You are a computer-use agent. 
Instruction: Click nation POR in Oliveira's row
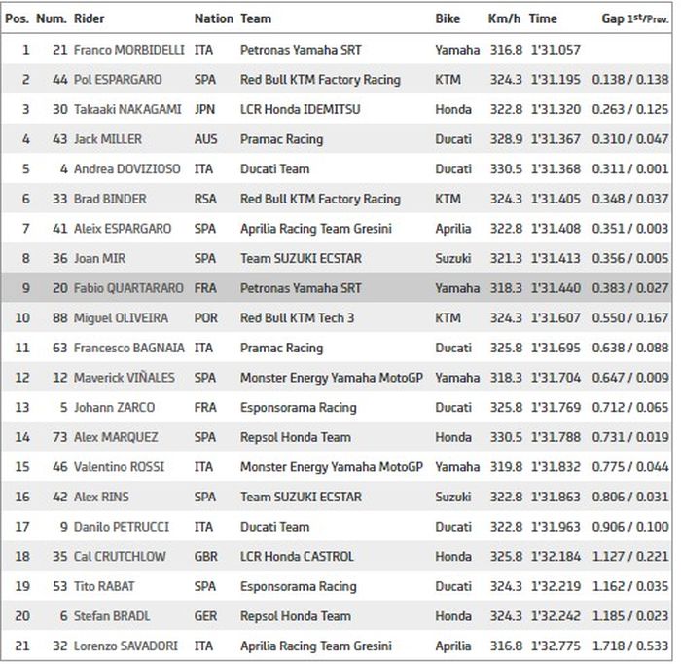point(206,318)
